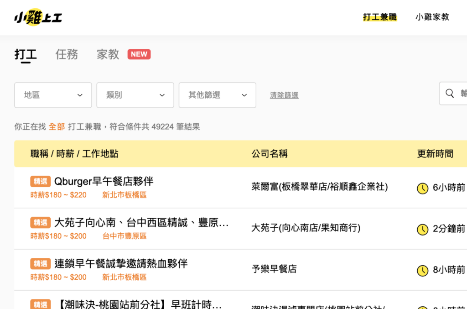Image resolution: width=467 pixels, height=309 pixels.
Task: Click the clock icon beside 8小時前
Action: click(422, 270)
